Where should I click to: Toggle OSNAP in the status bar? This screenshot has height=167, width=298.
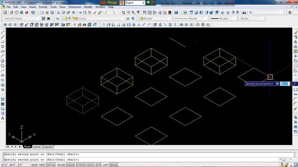(x=71, y=165)
